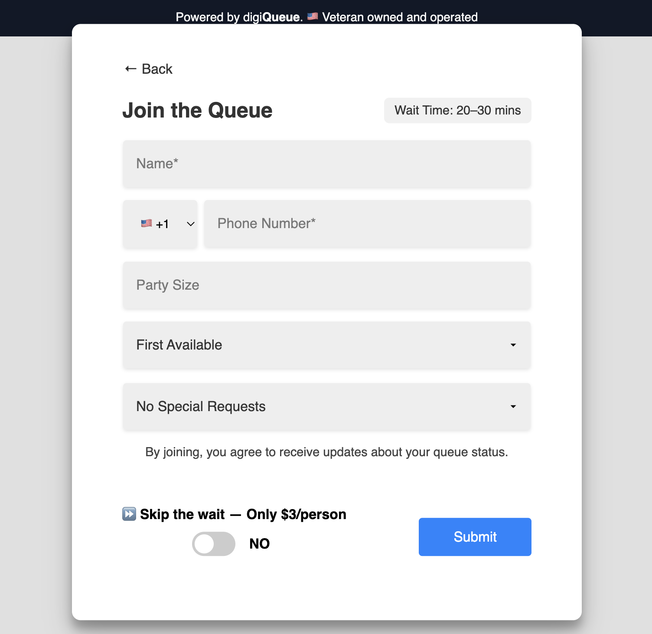Click the dropdown caret on First Available
The image size is (652, 634).
513,345
